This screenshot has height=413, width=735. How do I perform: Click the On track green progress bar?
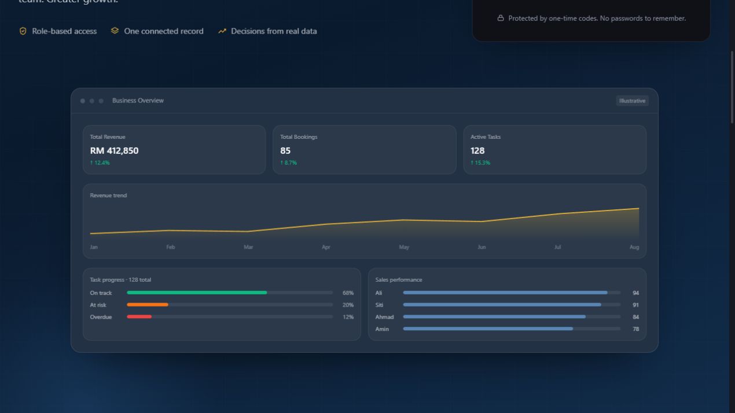click(x=197, y=293)
